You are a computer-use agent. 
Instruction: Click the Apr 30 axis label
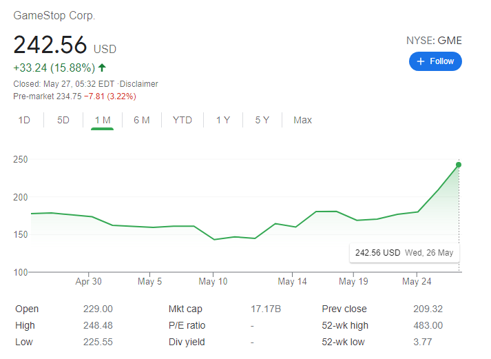point(88,281)
